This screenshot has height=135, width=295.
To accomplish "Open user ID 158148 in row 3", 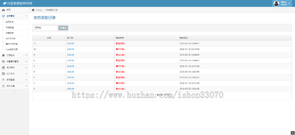I will coord(70,89).
